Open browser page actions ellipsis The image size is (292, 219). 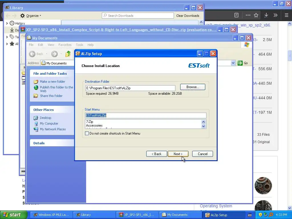[248, 15]
